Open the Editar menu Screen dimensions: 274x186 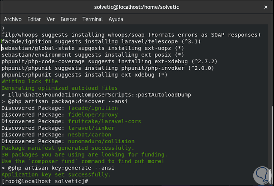point(34,19)
